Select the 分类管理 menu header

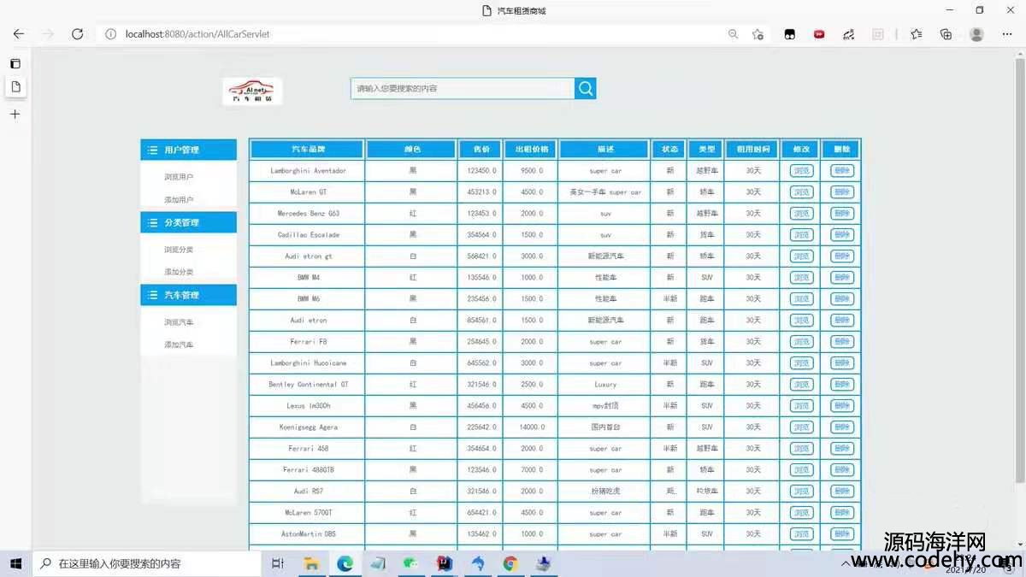pos(188,222)
